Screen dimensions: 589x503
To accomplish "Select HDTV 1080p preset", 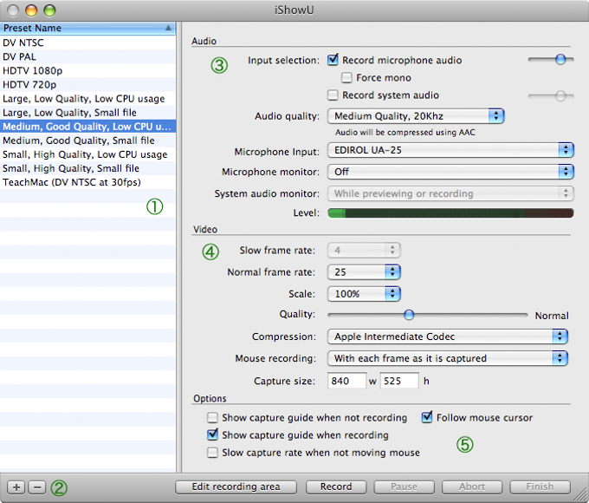I will click(x=87, y=70).
